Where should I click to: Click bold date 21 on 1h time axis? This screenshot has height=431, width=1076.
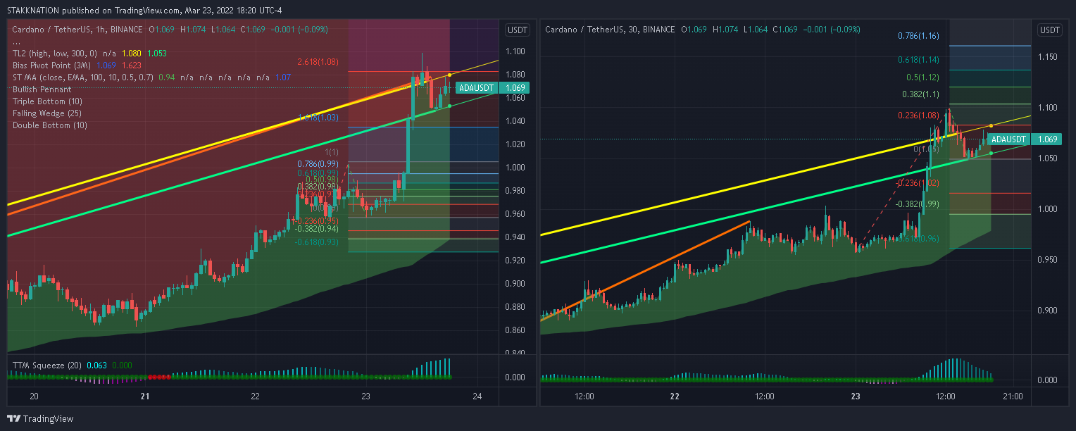pyautogui.click(x=144, y=396)
